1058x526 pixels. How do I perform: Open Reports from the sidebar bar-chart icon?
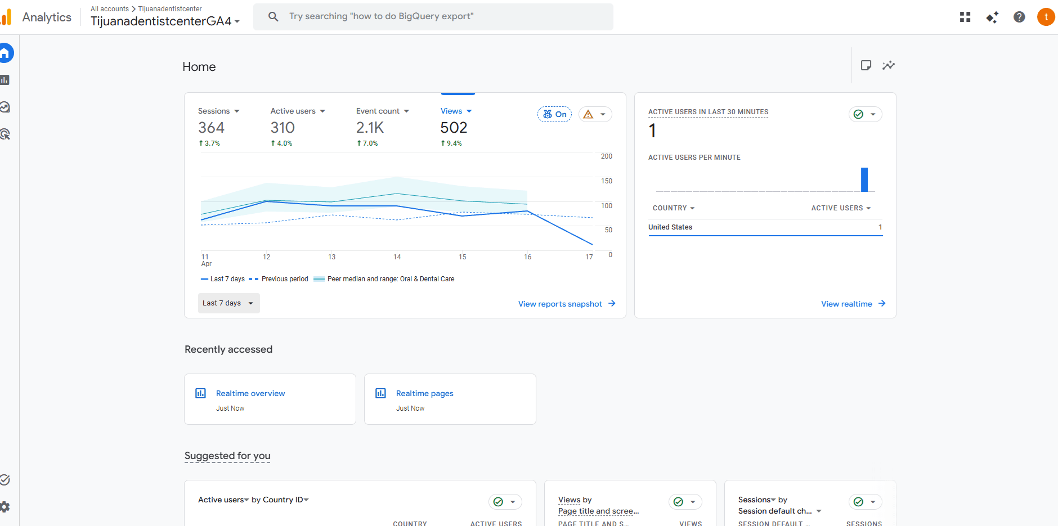(x=5, y=80)
